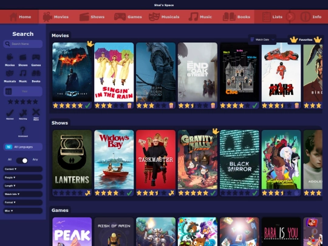Click green checkmark under Clue

[255, 106]
